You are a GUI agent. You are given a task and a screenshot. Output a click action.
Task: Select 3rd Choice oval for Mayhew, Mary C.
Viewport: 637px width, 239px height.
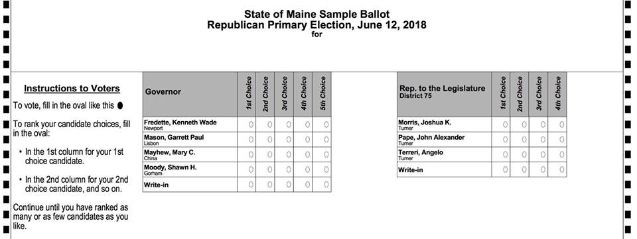click(x=289, y=155)
